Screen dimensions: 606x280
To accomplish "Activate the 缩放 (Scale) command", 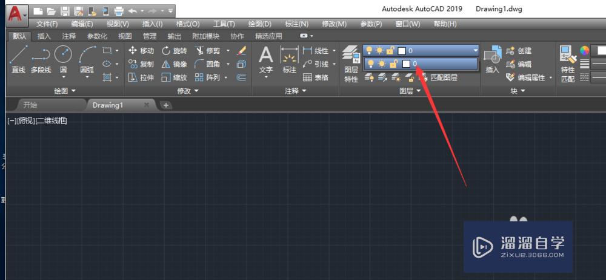I will tap(175, 77).
